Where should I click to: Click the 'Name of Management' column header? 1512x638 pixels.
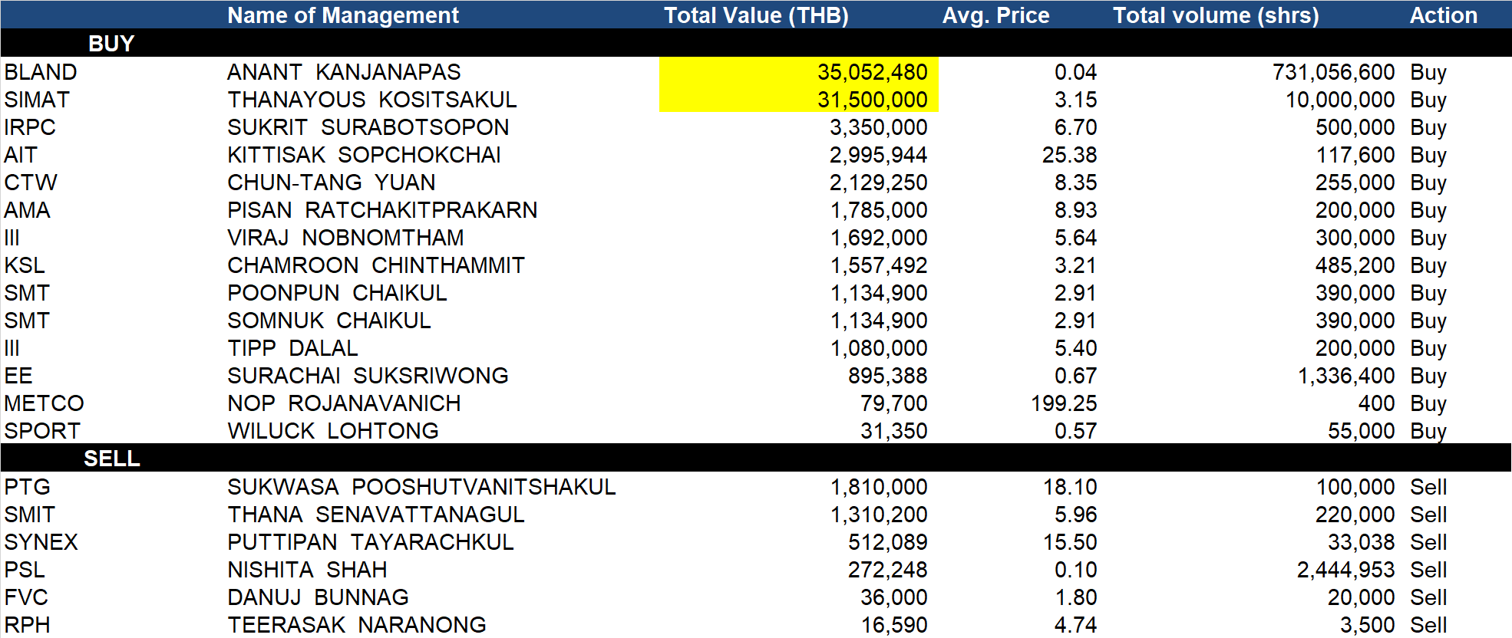[343, 15]
